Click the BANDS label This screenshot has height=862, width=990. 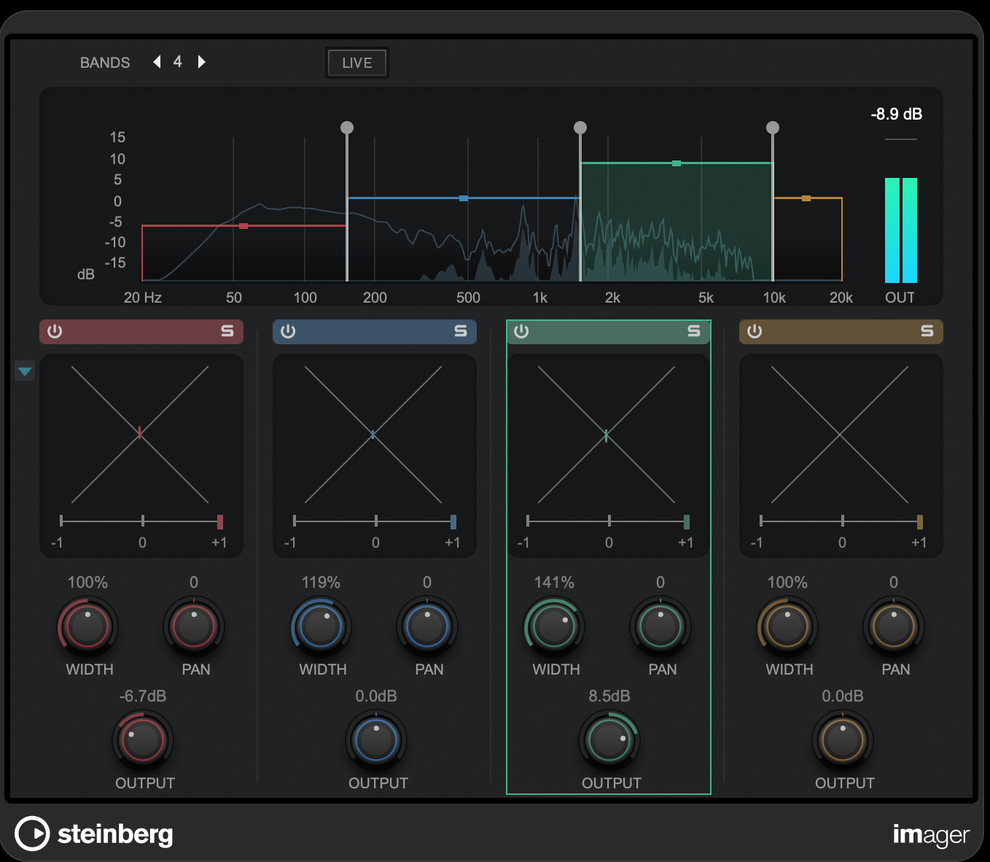(x=105, y=63)
